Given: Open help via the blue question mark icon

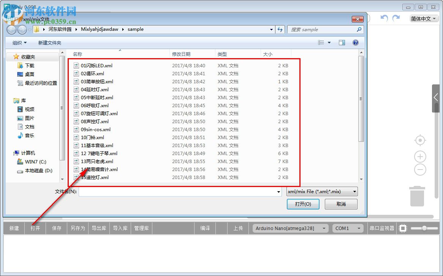Looking at the screenshot, I should (x=355, y=42).
